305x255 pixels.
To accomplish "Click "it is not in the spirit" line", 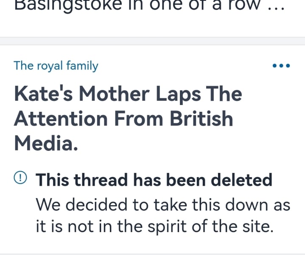I will (x=154, y=227).
